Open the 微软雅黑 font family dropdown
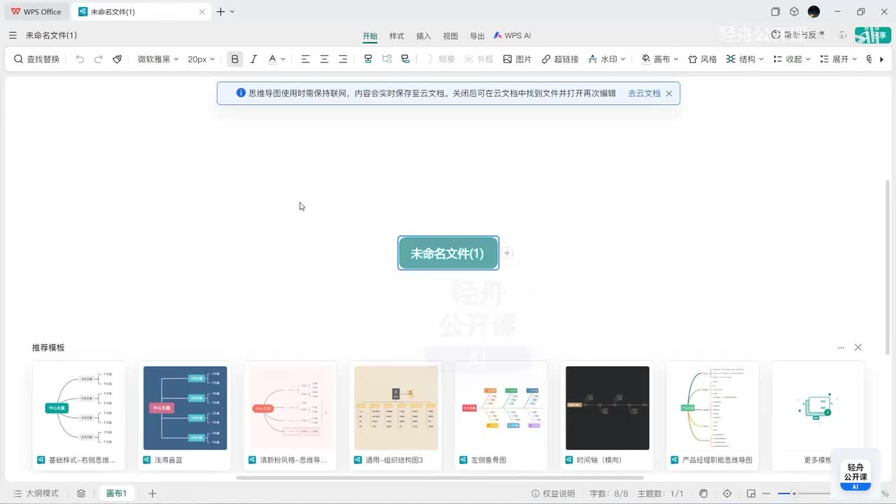 (158, 59)
